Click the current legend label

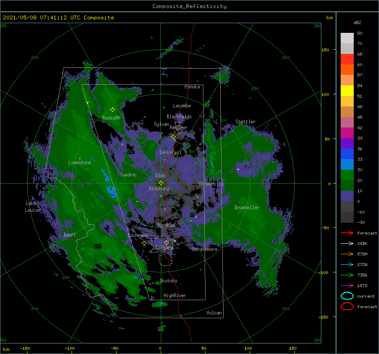pos(366,296)
